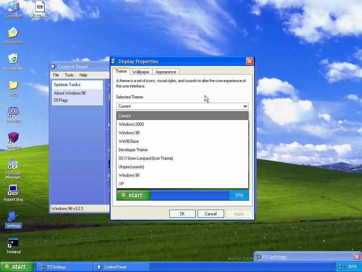Click the system tray icon beside the clock
This screenshot has height=272, width=362.
[342, 267]
